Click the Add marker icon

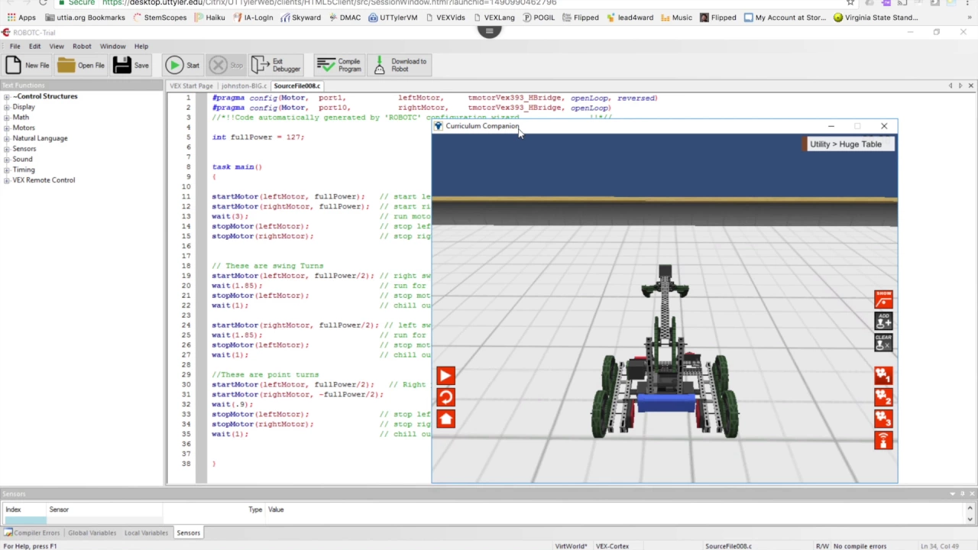pos(883,321)
